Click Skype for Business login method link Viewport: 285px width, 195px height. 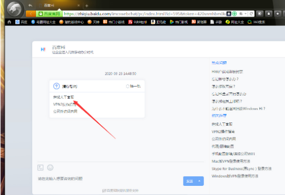pos(242,169)
